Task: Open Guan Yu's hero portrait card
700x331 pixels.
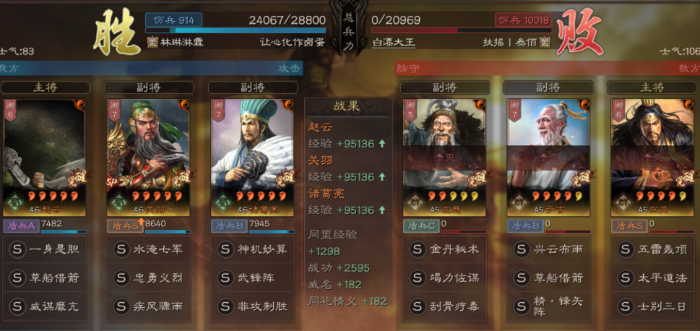Action: [148, 158]
